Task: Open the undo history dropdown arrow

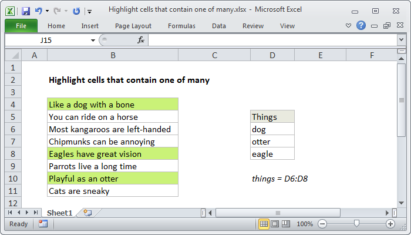Action: click(47, 11)
